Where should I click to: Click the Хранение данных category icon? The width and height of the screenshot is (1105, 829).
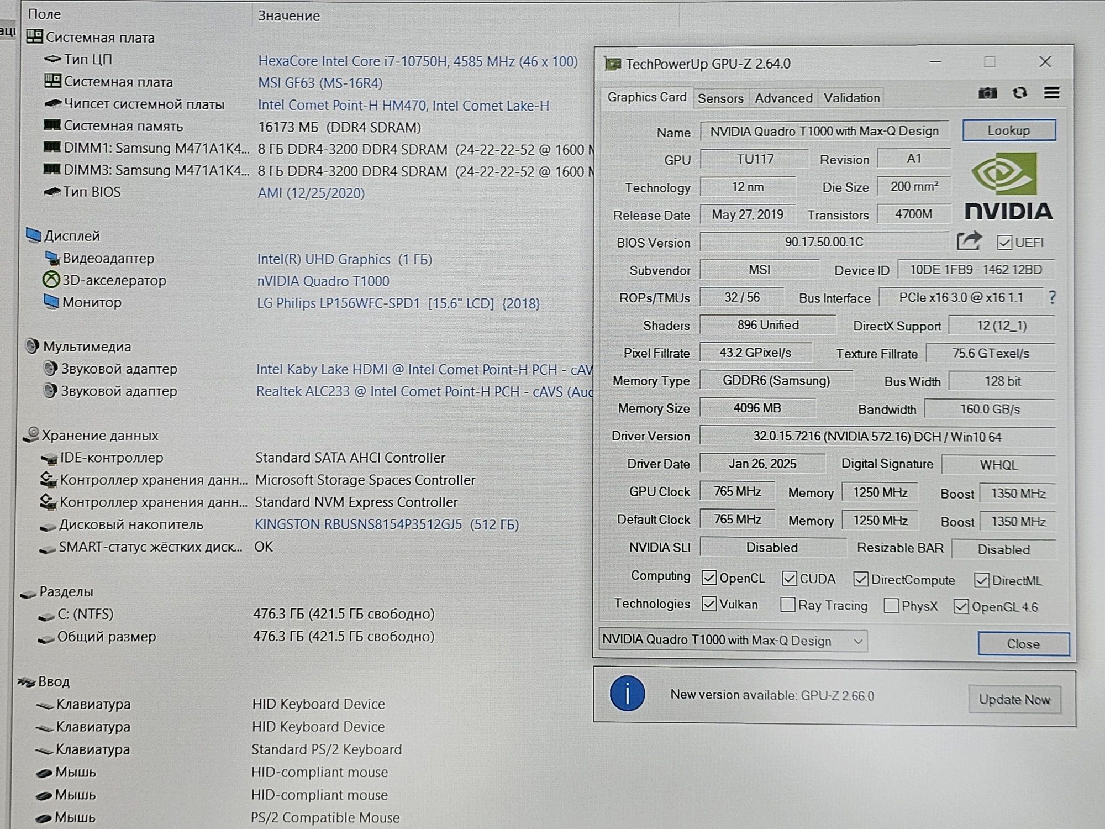tap(31, 434)
